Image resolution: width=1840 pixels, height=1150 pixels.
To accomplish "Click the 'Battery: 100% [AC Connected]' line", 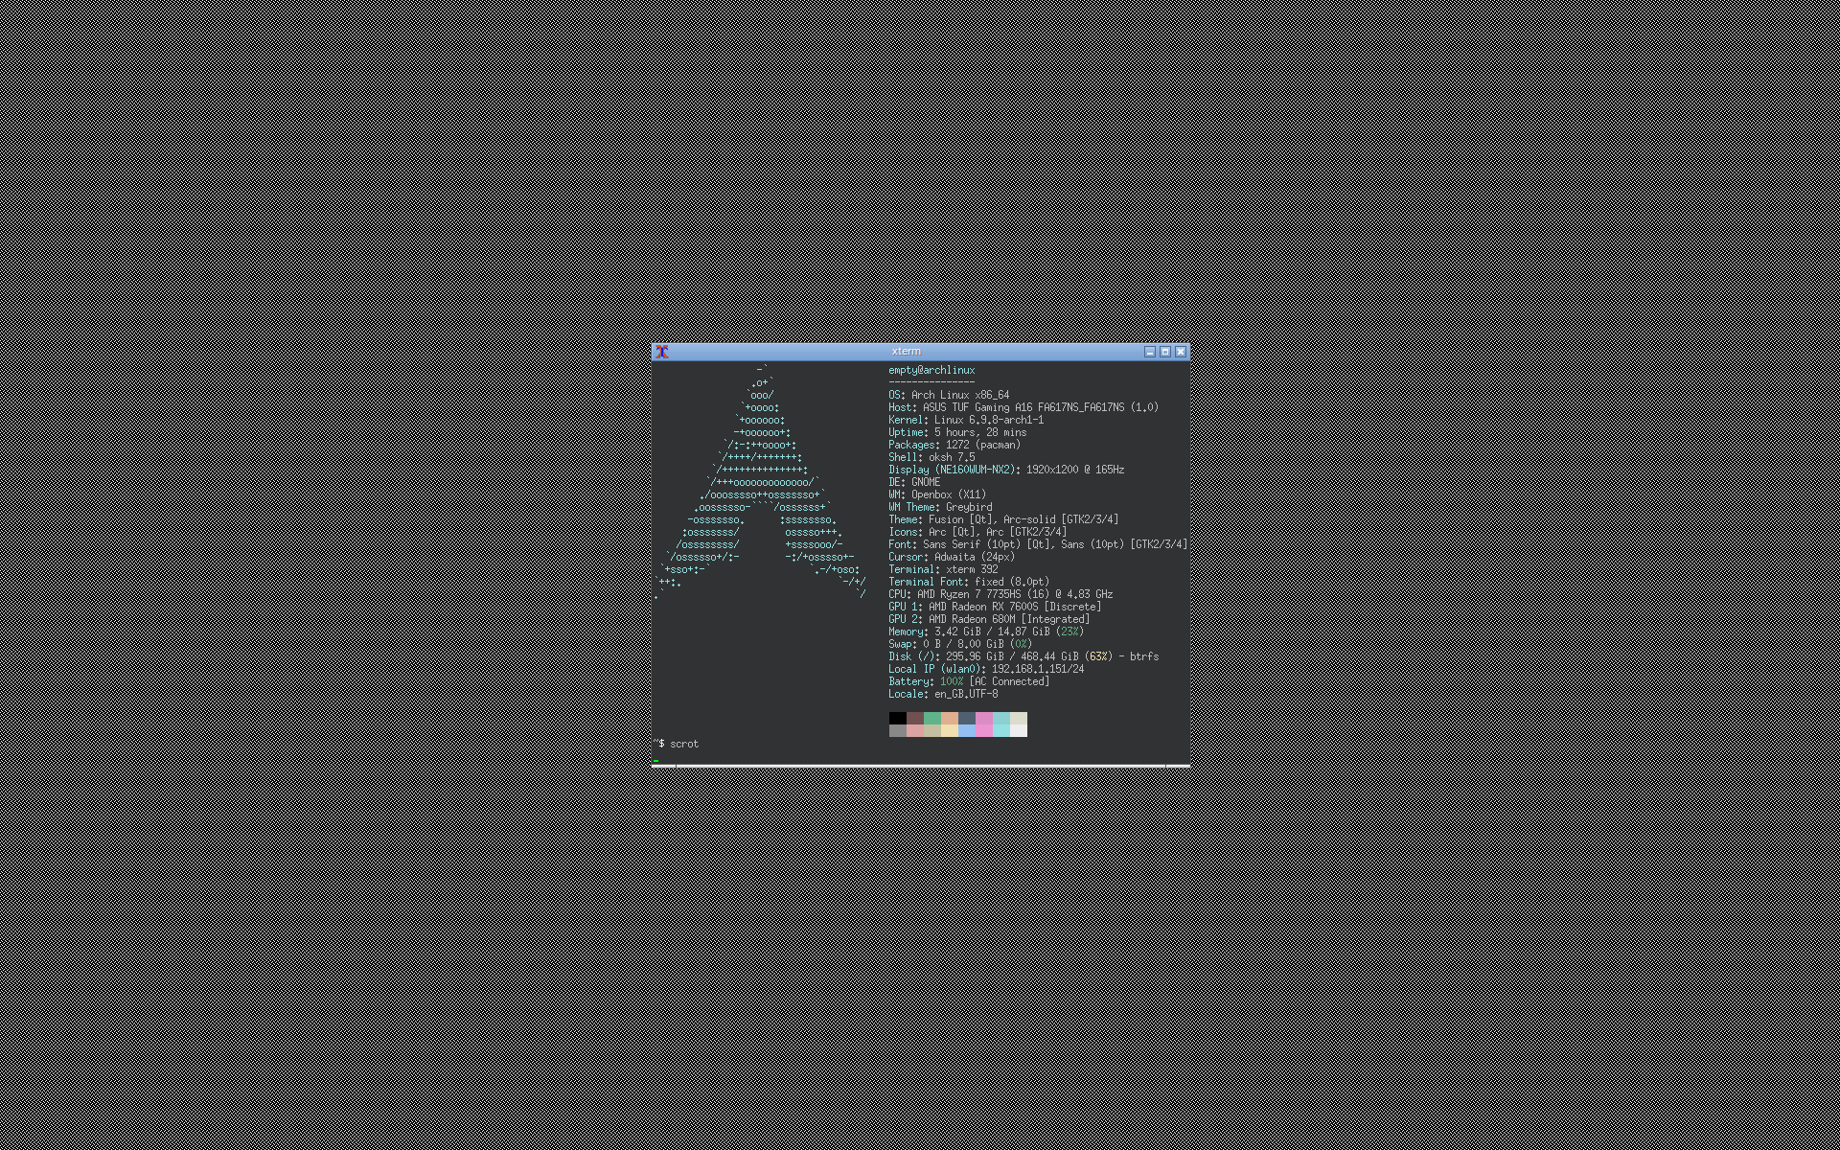I will [x=969, y=681].
